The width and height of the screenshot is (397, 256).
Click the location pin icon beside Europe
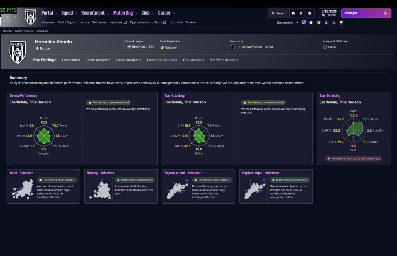(x=38, y=49)
